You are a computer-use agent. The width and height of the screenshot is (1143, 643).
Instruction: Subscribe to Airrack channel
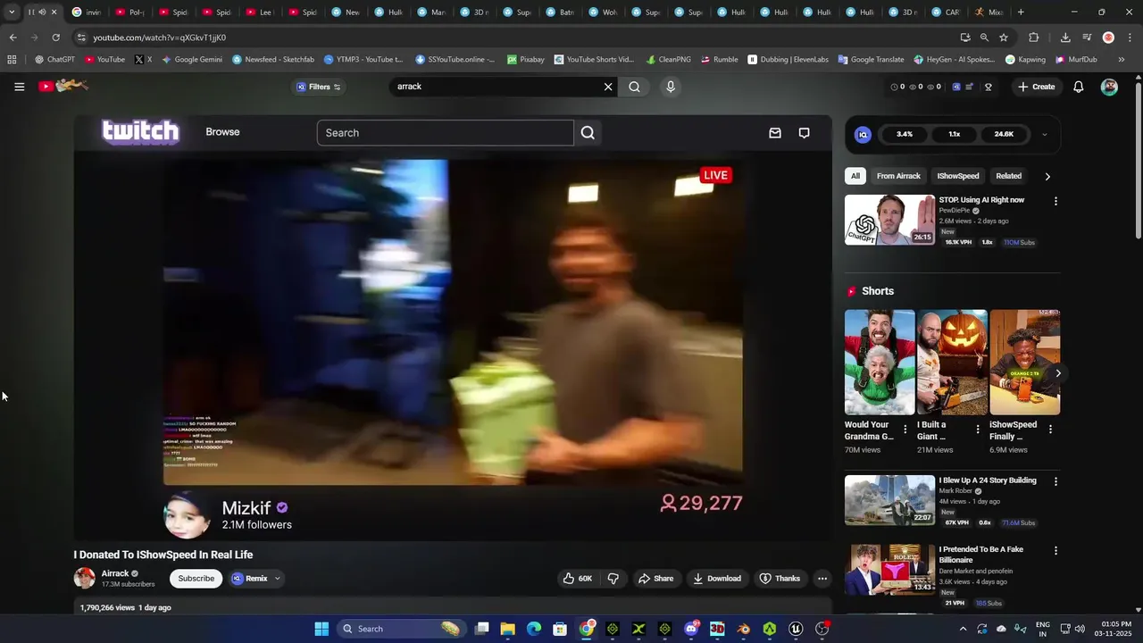(196, 579)
